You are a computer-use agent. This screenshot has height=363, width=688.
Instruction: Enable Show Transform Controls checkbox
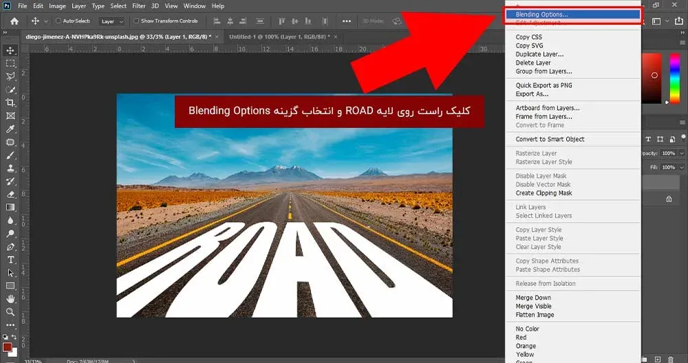[136, 21]
